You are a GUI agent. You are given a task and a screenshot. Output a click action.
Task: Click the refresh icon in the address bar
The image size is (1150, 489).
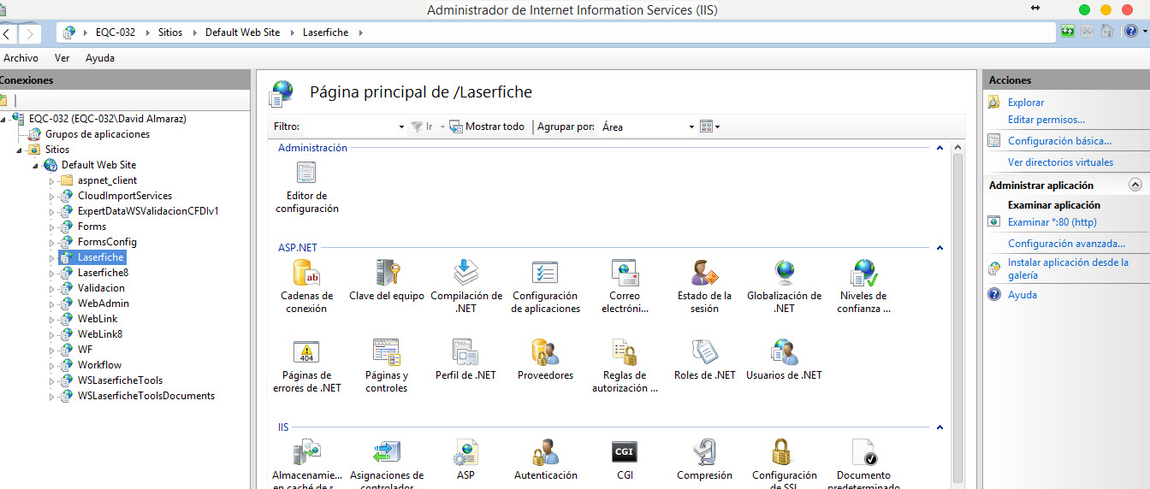(x=1068, y=32)
